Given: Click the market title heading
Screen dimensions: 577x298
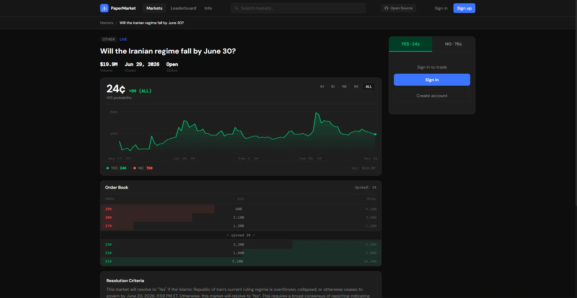Looking at the screenshot, I should [168, 51].
